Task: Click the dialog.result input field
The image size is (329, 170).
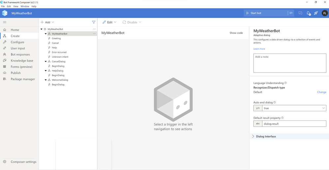Action: tap(294, 124)
